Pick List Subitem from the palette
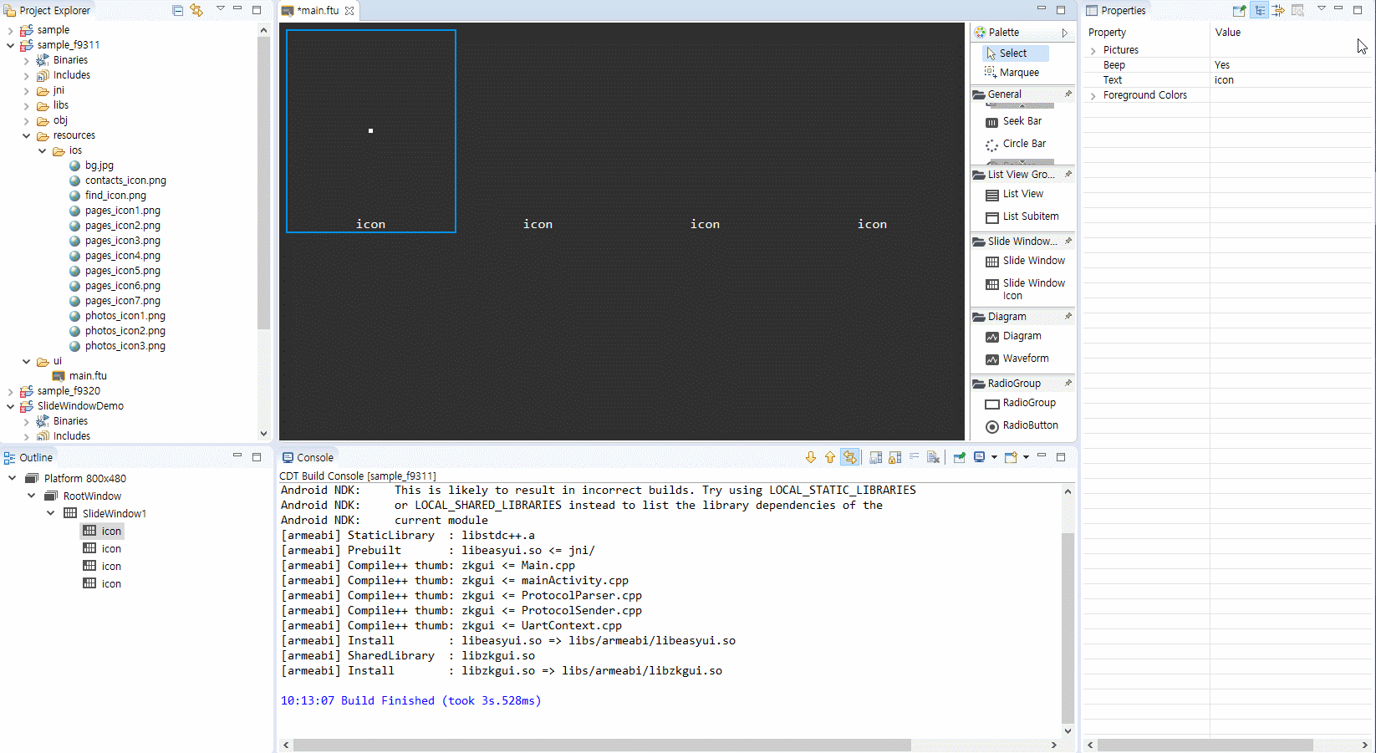 click(x=1022, y=217)
